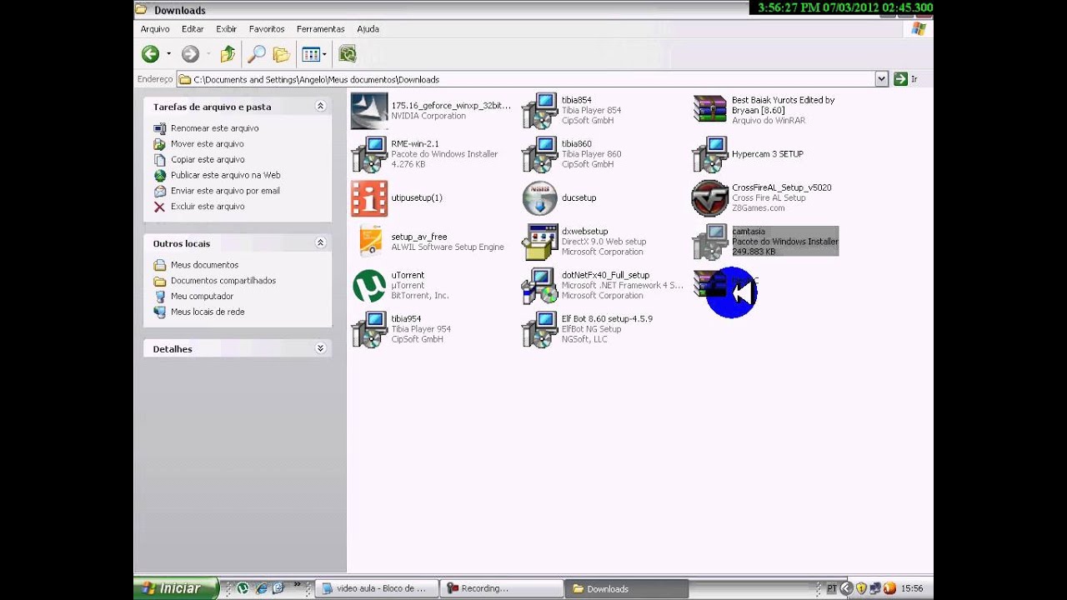Select the camtasia installer icon
The height and width of the screenshot is (600, 1067).
pos(710,242)
